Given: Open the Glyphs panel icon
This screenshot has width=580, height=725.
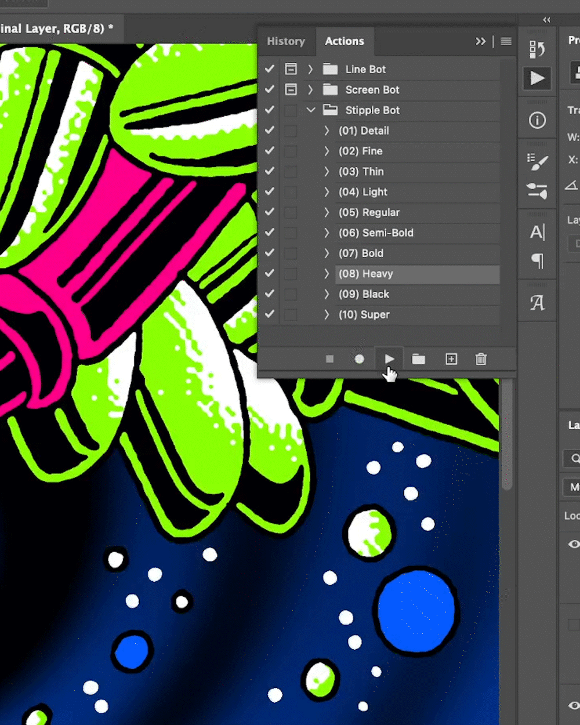Looking at the screenshot, I should 537,302.
